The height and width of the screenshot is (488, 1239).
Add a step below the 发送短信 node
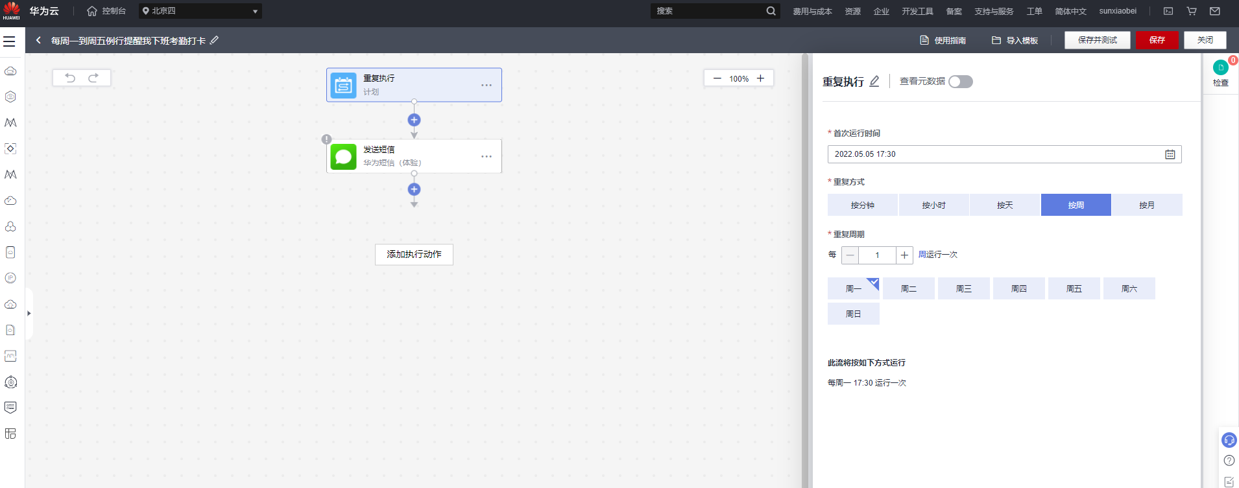[x=414, y=189]
